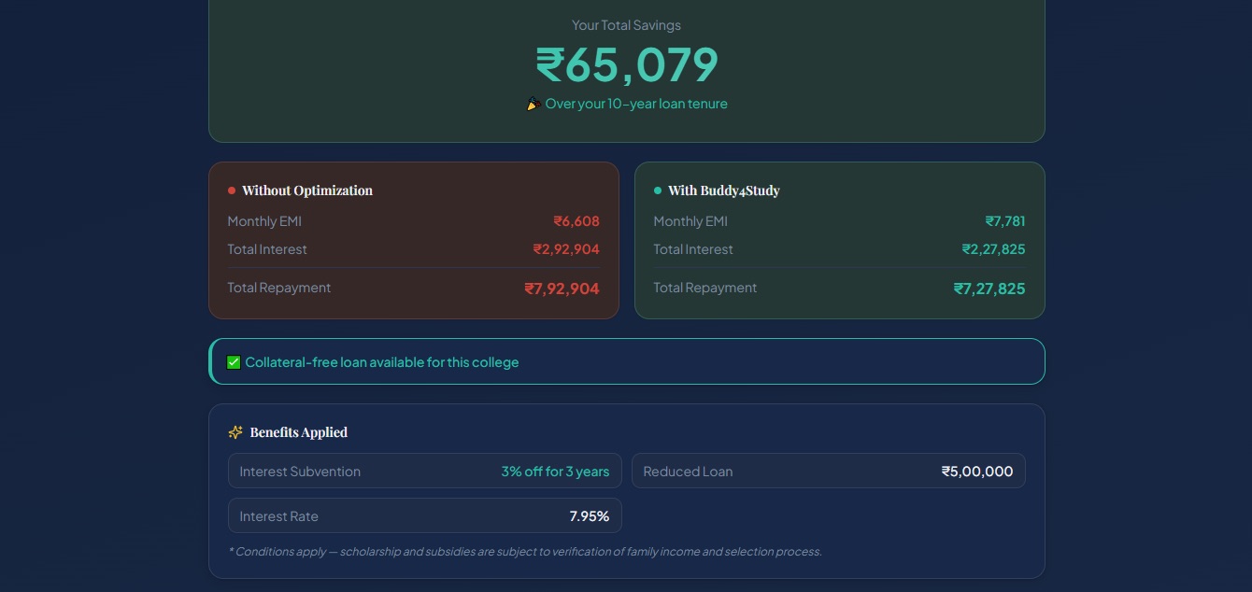The width and height of the screenshot is (1252, 592).
Task: Click the ₹6,608 monthly EMI amount
Action: pos(576,221)
